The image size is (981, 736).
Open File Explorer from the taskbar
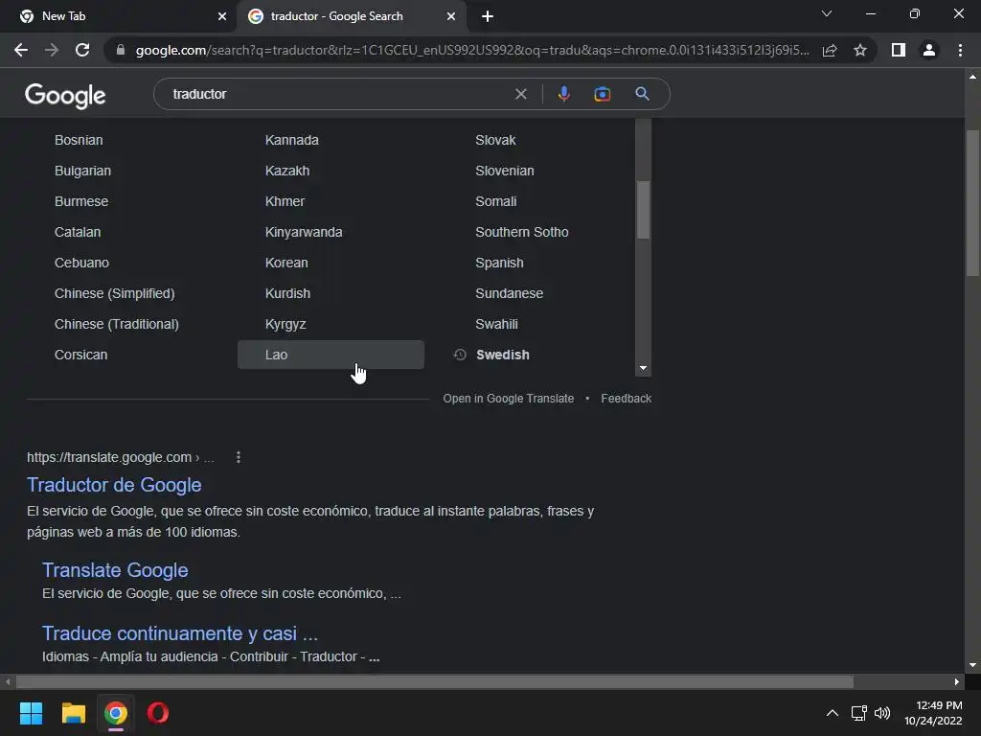pyautogui.click(x=73, y=713)
